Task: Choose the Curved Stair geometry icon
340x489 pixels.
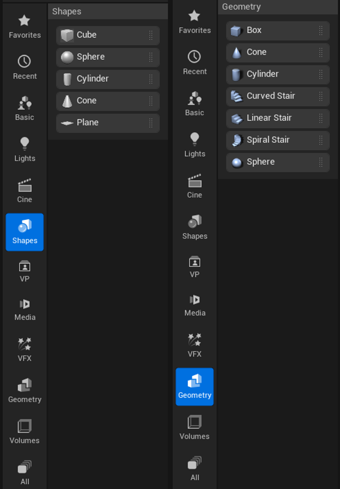Action: click(x=237, y=96)
